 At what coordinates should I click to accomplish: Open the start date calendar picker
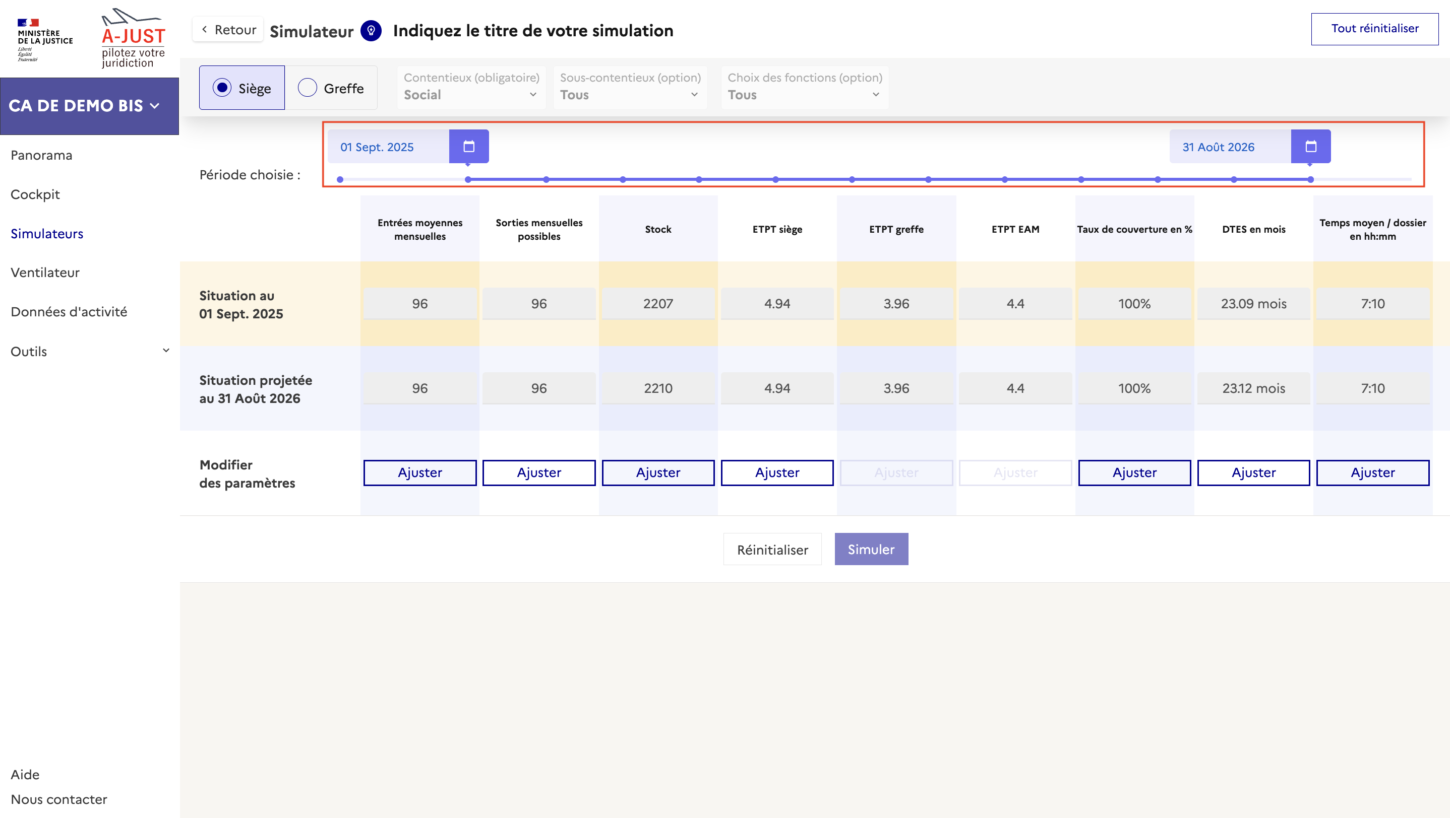click(468, 146)
